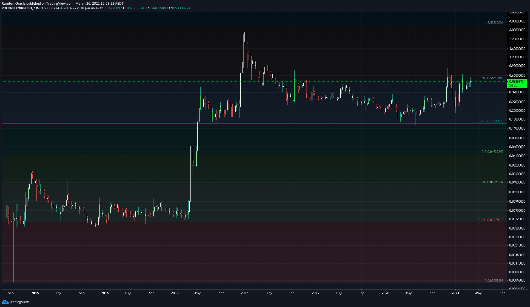This screenshot has width=530, height=307.
Task: Click the 2016 time axis label
Action: tap(105, 293)
